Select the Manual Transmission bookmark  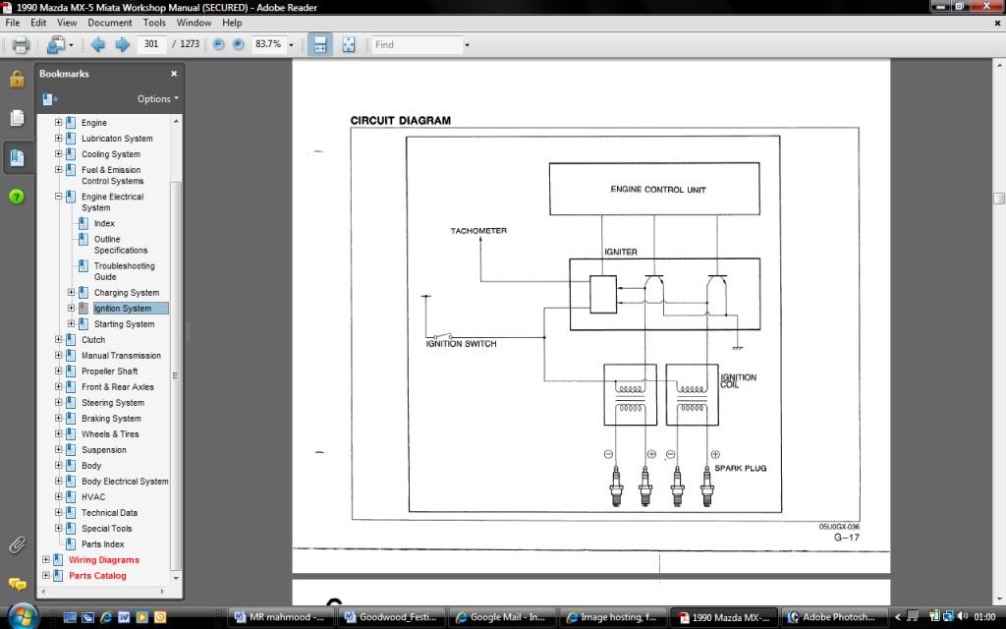point(121,356)
